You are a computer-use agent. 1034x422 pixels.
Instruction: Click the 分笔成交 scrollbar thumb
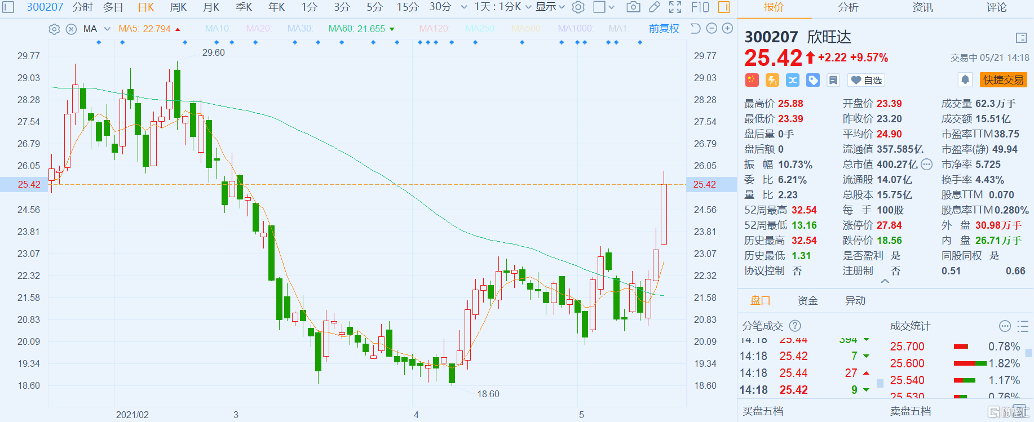click(880, 384)
